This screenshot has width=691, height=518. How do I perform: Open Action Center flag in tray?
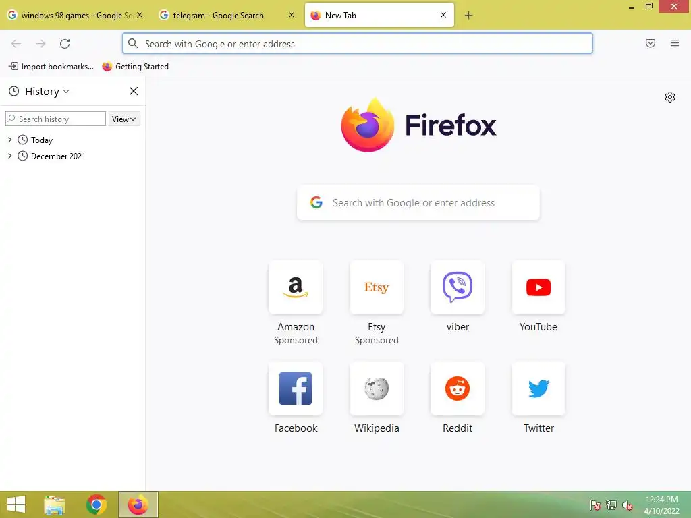coord(595,505)
